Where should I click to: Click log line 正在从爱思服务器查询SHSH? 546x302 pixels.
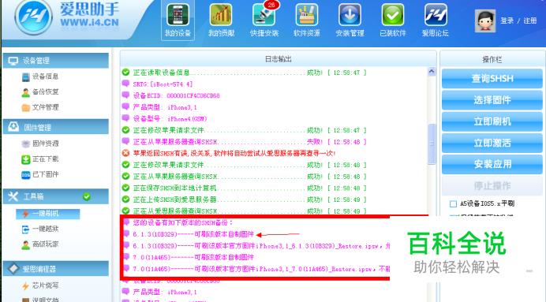pos(245,211)
